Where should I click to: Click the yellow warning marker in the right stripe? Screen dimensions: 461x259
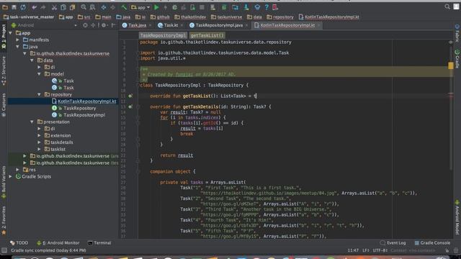point(451,65)
